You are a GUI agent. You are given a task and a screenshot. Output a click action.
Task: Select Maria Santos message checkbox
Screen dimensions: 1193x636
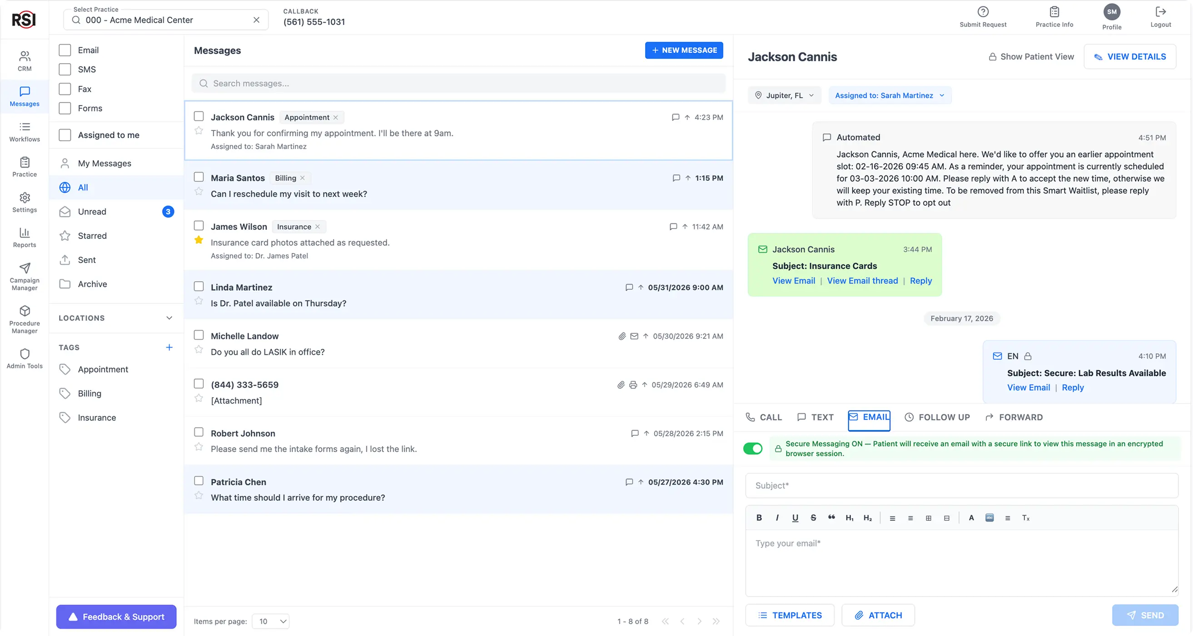[x=199, y=177]
